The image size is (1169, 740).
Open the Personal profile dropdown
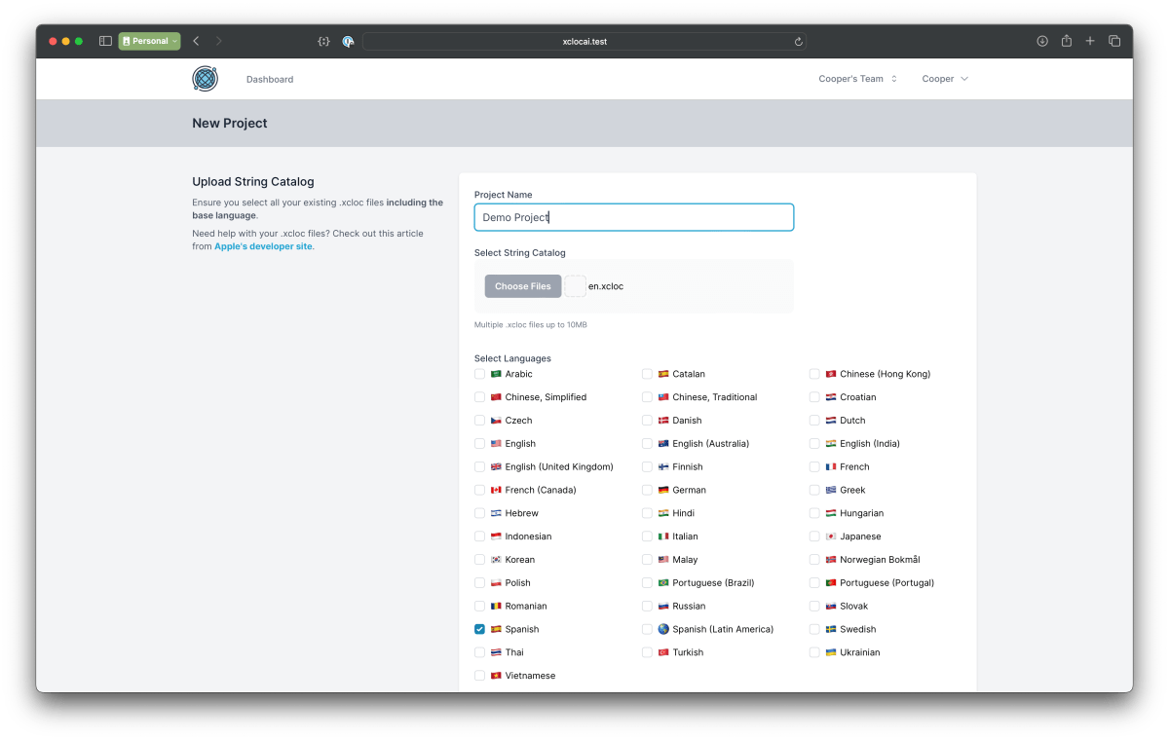(149, 41)
